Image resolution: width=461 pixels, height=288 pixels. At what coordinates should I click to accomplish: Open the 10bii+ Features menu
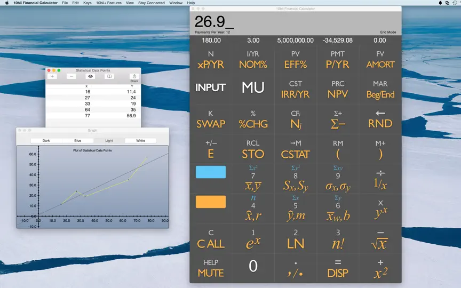109,3
